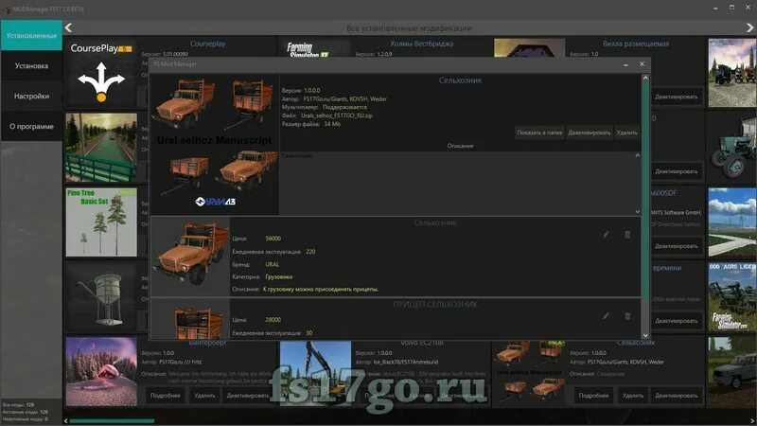
Task: Select the Pine Tree Basic Set thumbnail
Action: point(101,222)
